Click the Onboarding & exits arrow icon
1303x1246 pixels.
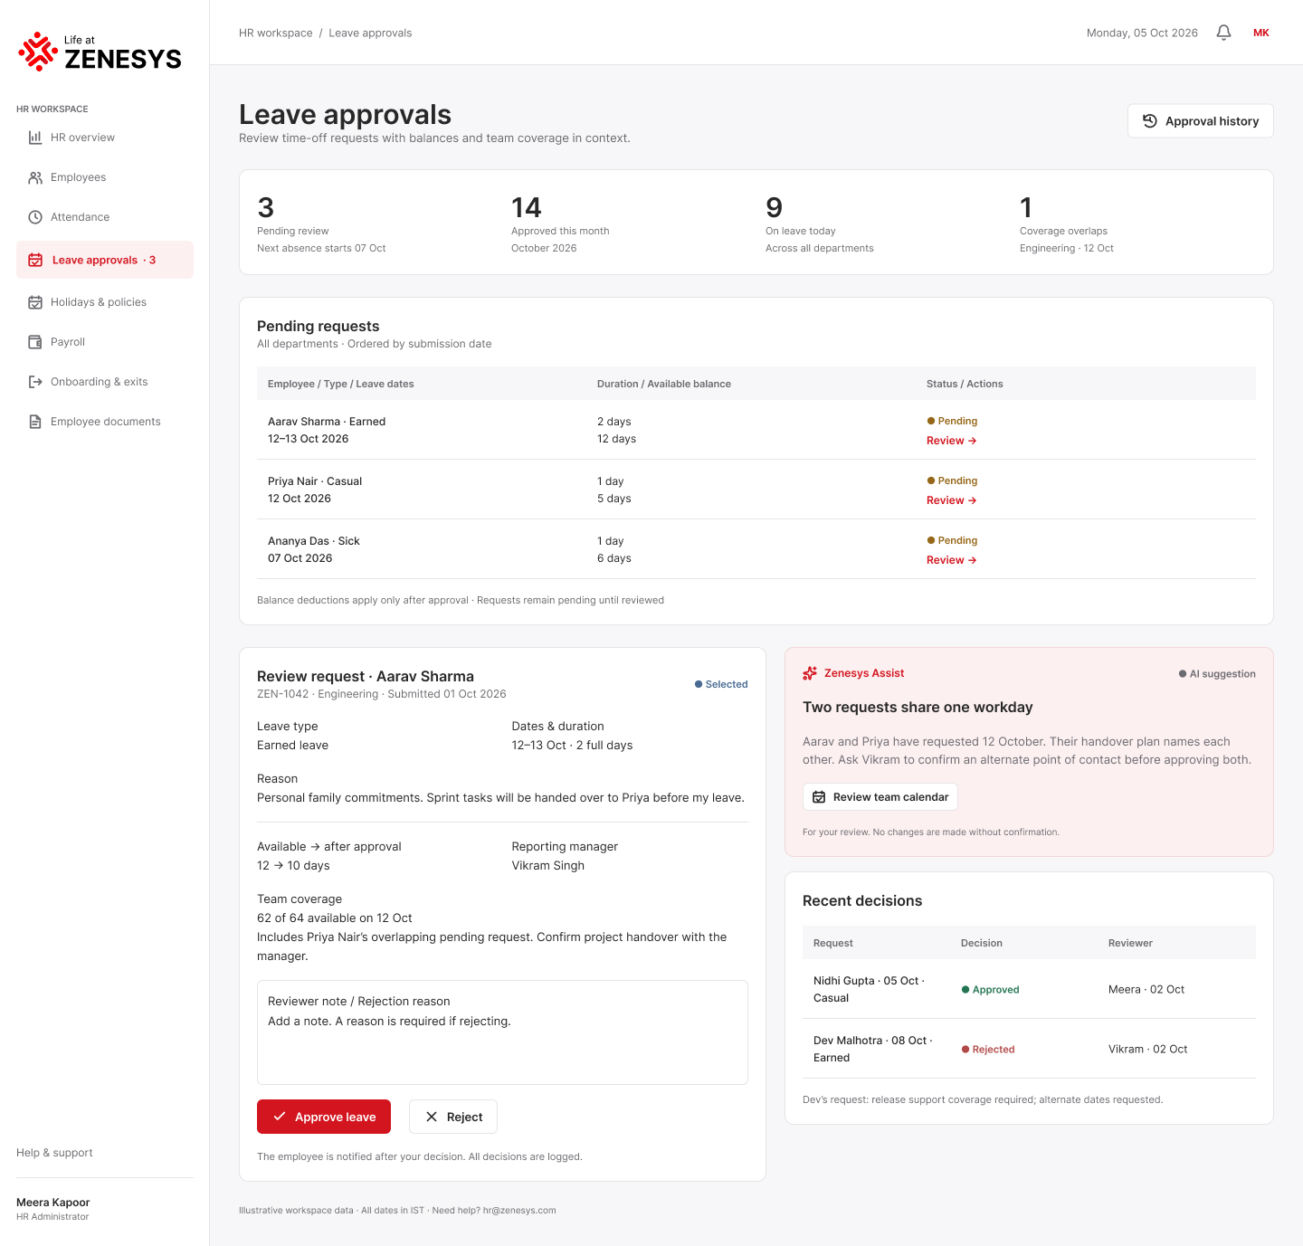pos(35,382)
